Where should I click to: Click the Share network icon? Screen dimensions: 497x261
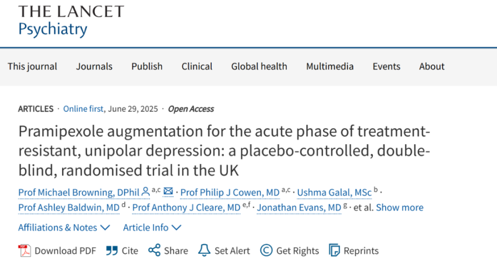[x=154, y=250]
